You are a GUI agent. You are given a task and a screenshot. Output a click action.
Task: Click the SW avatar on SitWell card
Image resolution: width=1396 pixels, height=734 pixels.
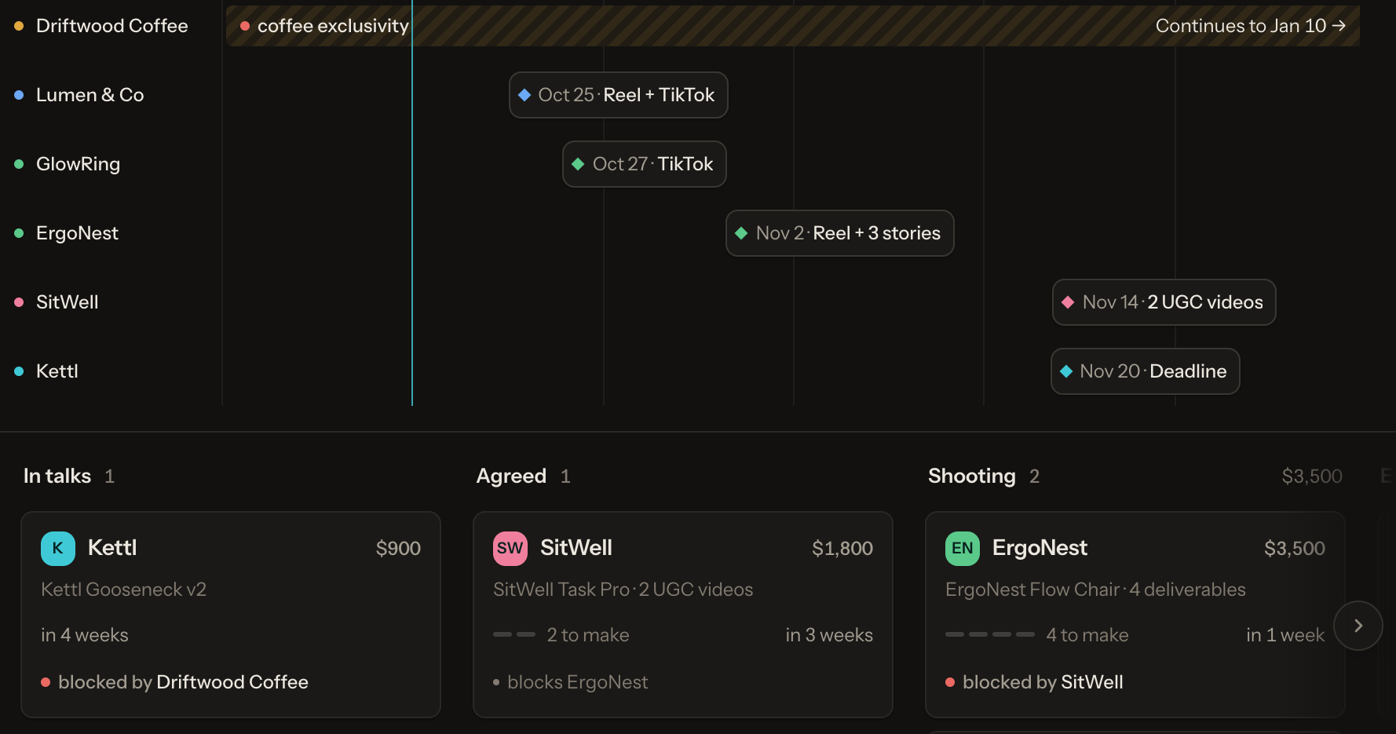click(x=510, y=548)
